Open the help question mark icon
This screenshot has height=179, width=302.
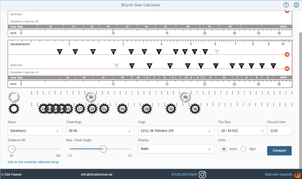(286, 5)
